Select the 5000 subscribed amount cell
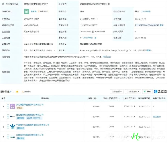 (111, 106)
